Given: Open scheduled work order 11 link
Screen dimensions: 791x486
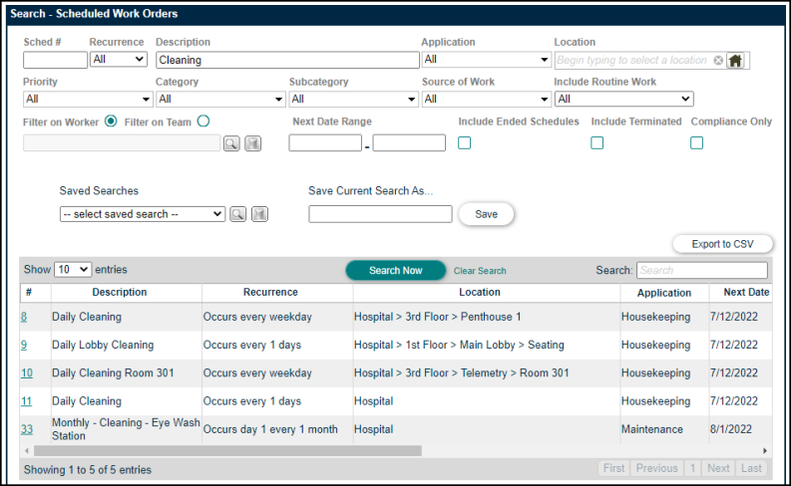Looking at the screenshot, I should (x=26, y=401).
